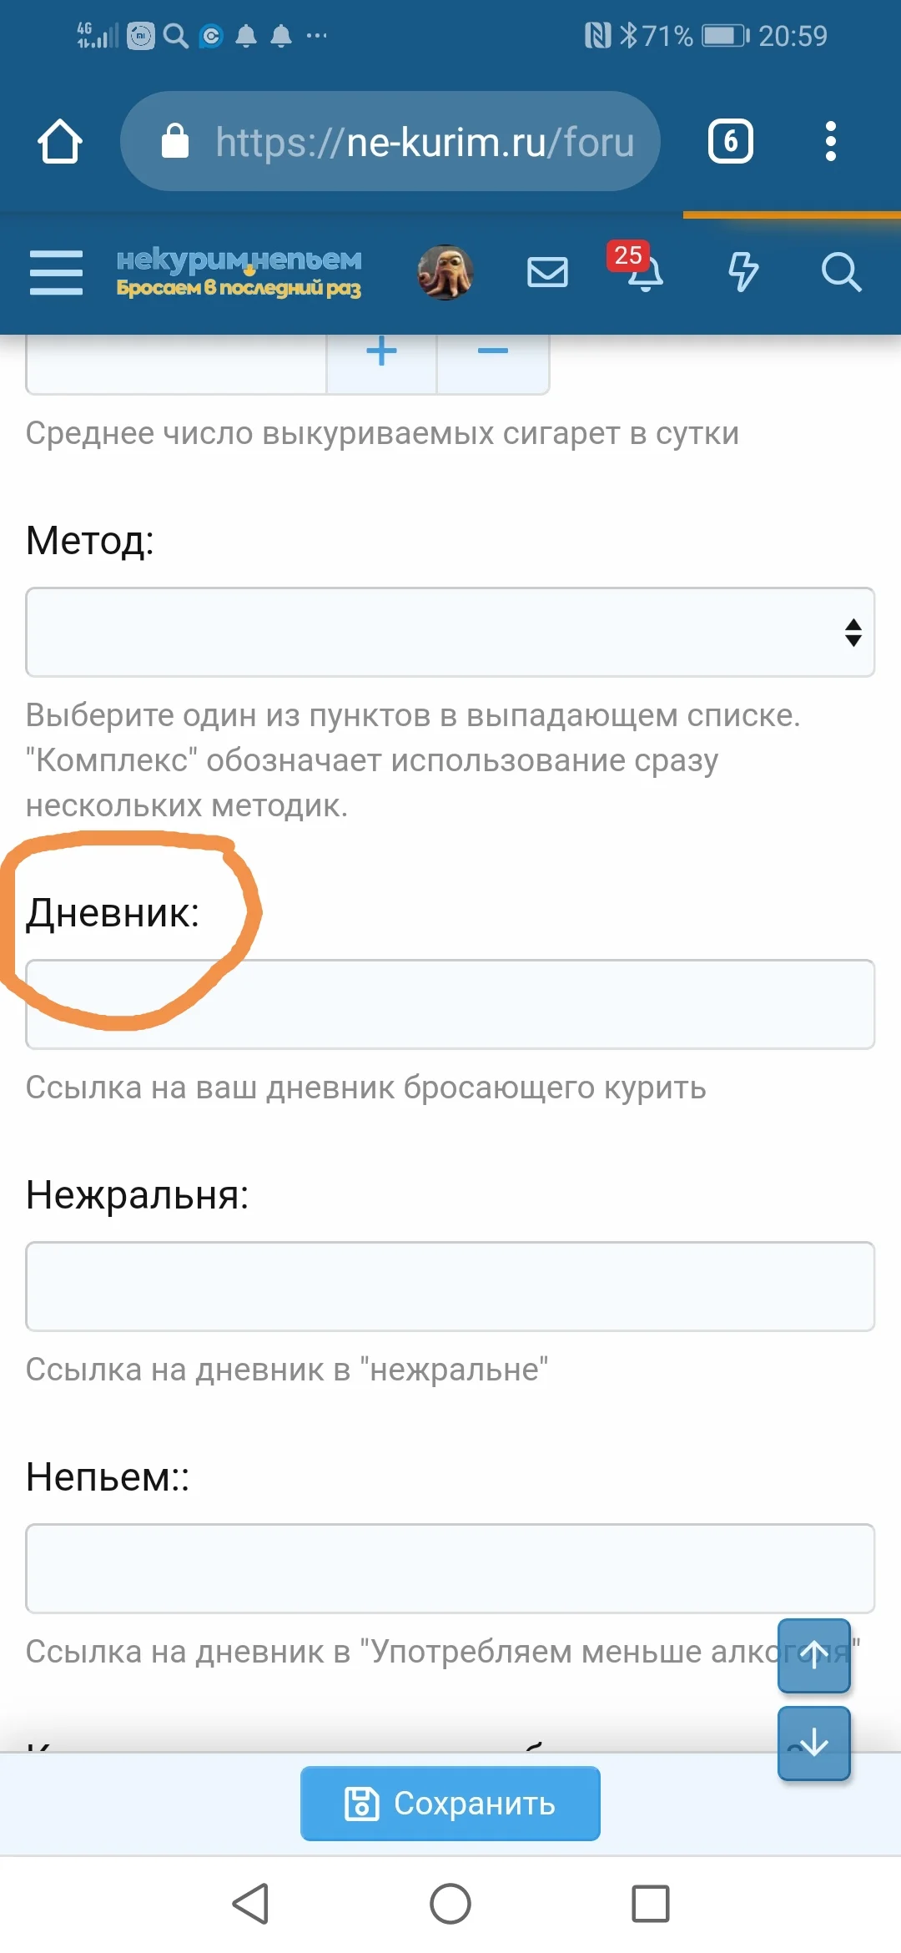Open the messages envelope icon in header
The height and width of the screenshot is (1953, 901).
[546, 272]
